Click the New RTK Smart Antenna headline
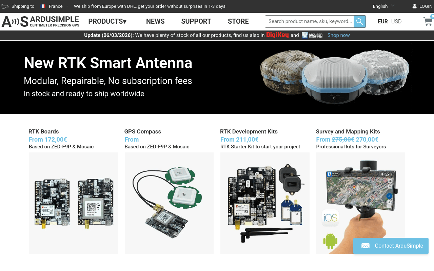This screenshot has height=271, width=434. pyautogui.click(x=108, y=63)
